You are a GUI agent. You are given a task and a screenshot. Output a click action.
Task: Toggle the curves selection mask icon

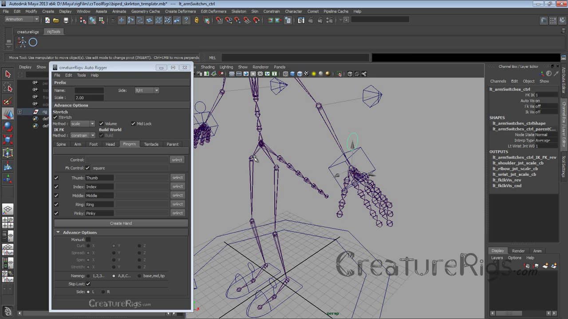tap(140, 20)
